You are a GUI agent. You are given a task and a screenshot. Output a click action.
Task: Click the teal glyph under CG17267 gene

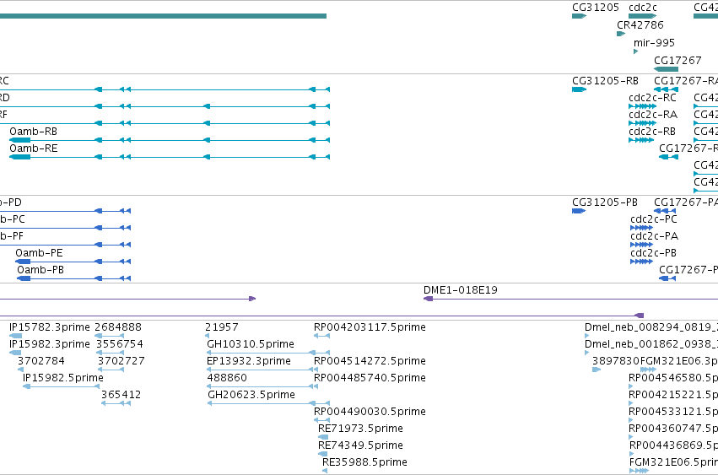pos(666,69)
